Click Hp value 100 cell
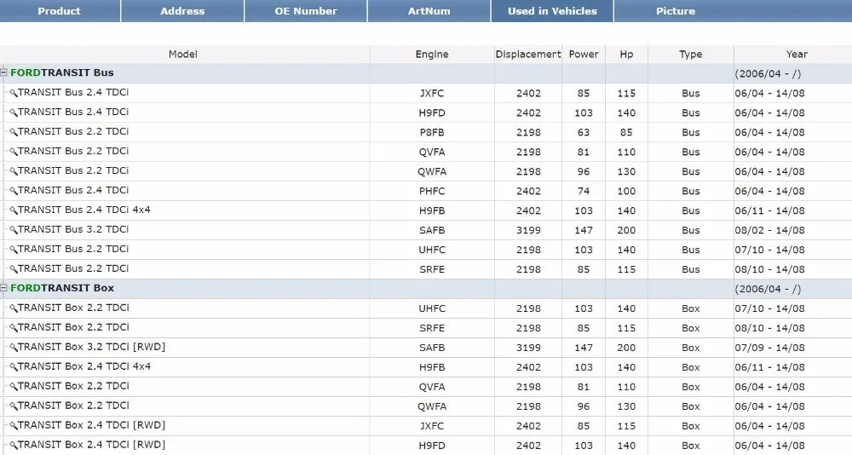The image size is (852, 455). 626,191
